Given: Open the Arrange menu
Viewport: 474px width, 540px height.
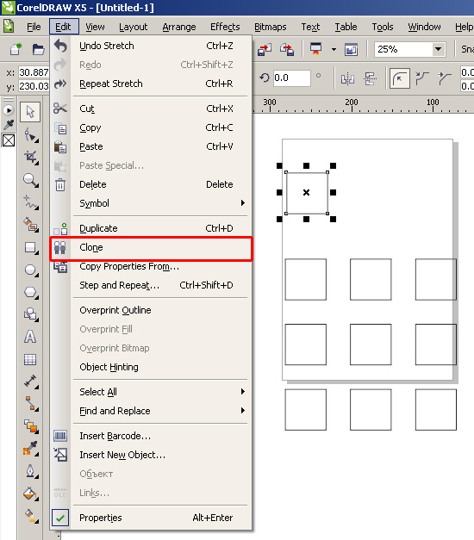Looking at the screenshot, I should coord(179,27).
